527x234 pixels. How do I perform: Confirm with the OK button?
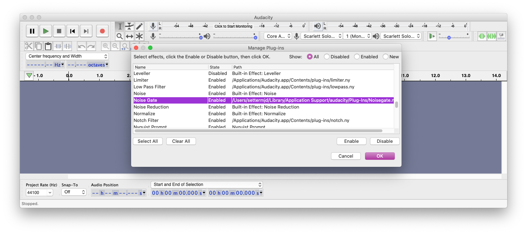coord(380,156)
